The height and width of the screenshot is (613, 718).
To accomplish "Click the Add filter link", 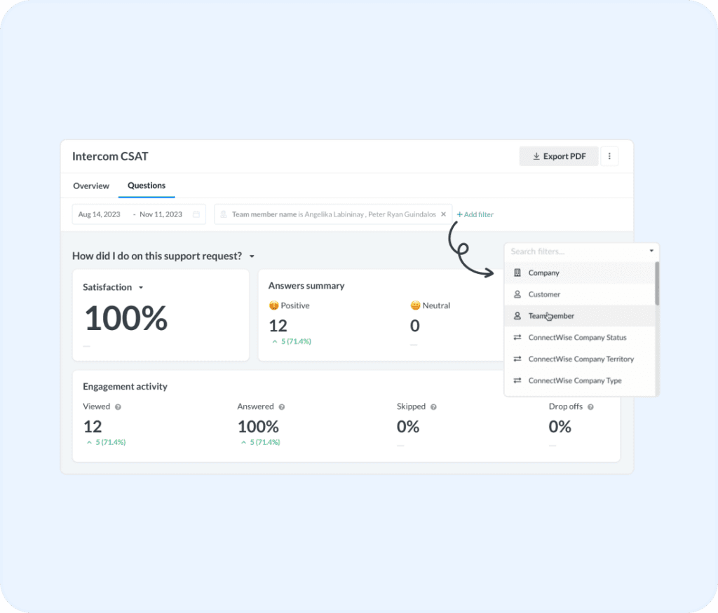I will (475, 214).
